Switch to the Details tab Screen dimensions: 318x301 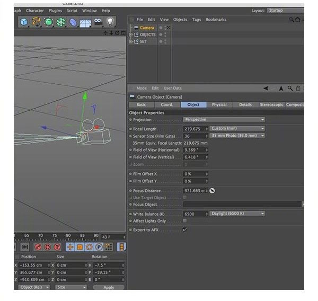coord(245,104)
